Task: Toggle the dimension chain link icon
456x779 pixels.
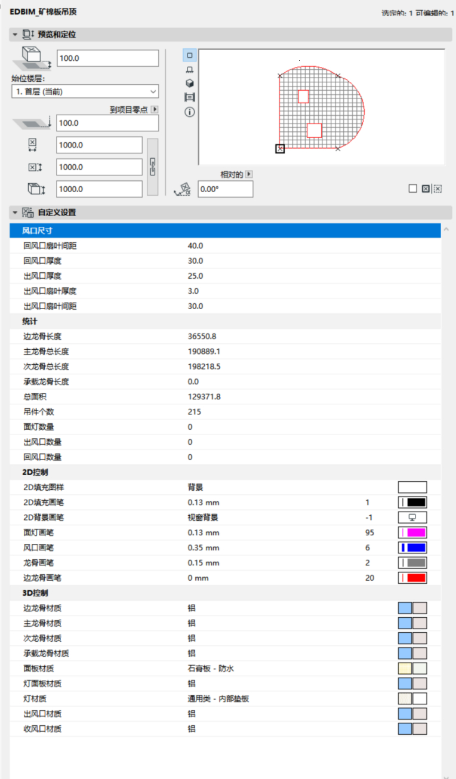Action: point(152,167)
